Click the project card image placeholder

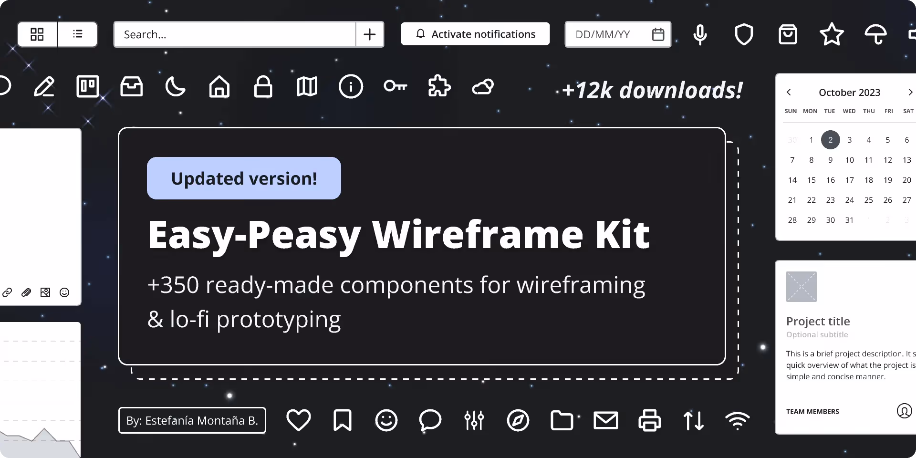coord(801,287)
